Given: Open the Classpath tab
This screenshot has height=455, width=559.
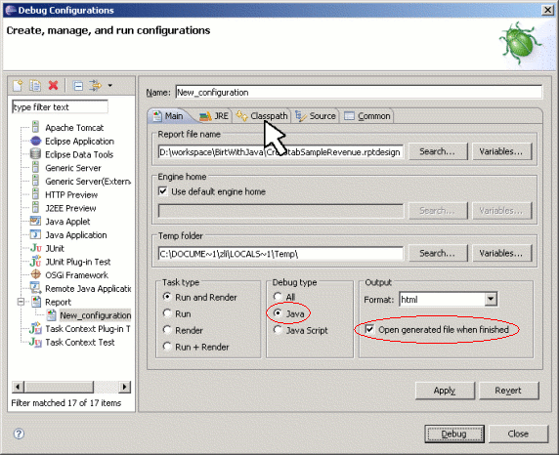Looking at the screenshot, I should point(262,116).
